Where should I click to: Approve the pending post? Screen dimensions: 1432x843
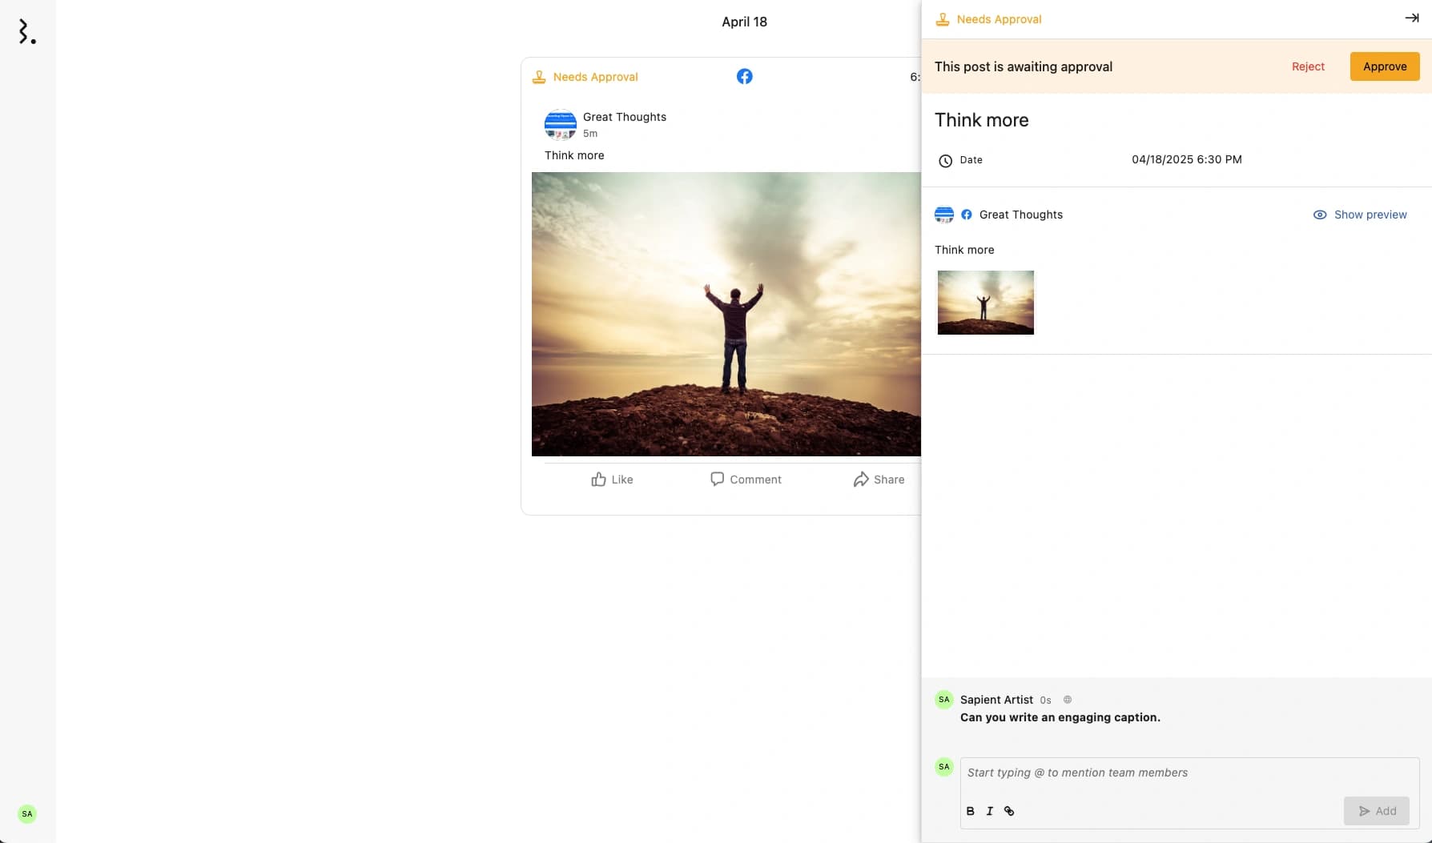point(1384,66)
